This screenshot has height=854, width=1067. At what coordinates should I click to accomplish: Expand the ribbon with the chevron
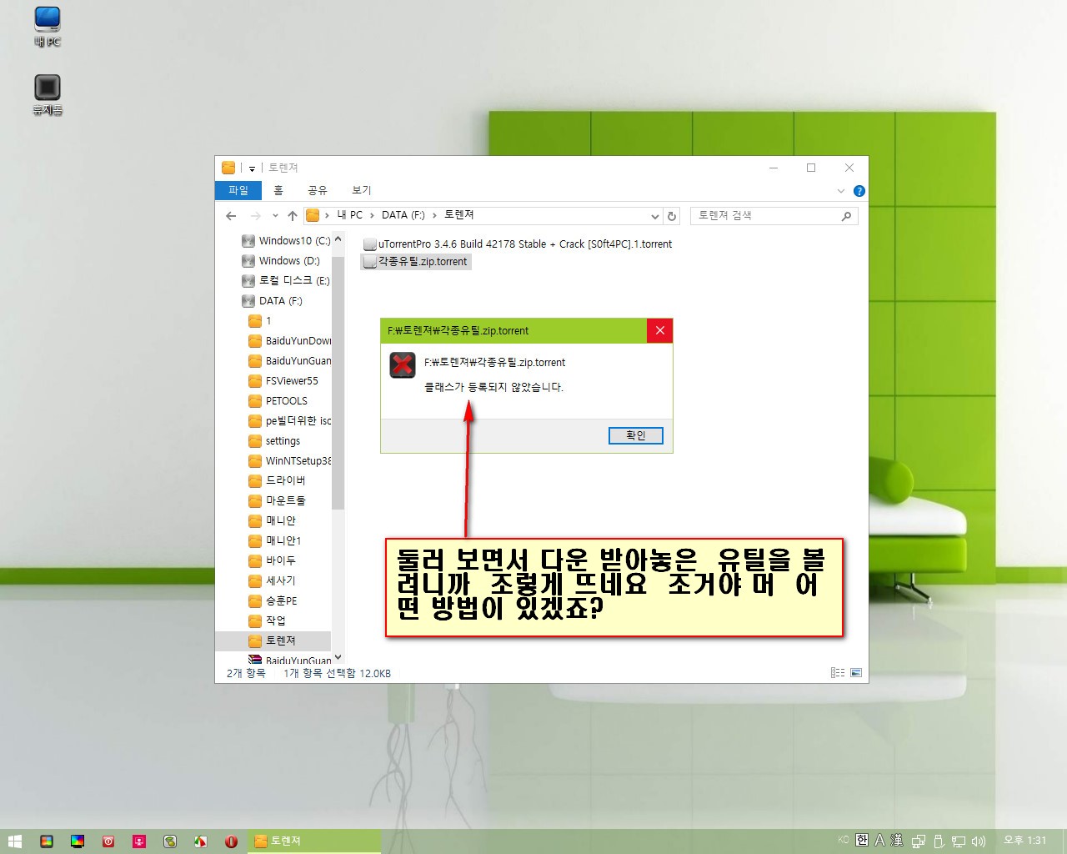click(x=840, y=191)
